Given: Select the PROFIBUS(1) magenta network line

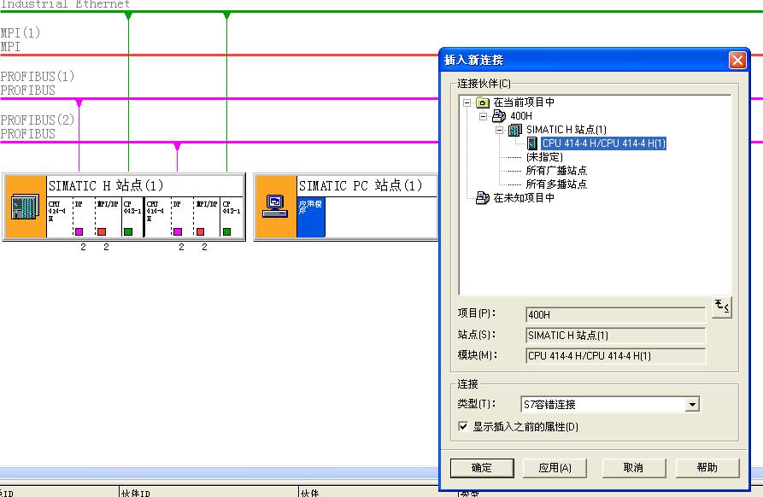Looking at the screenshot, I should 219,99.
